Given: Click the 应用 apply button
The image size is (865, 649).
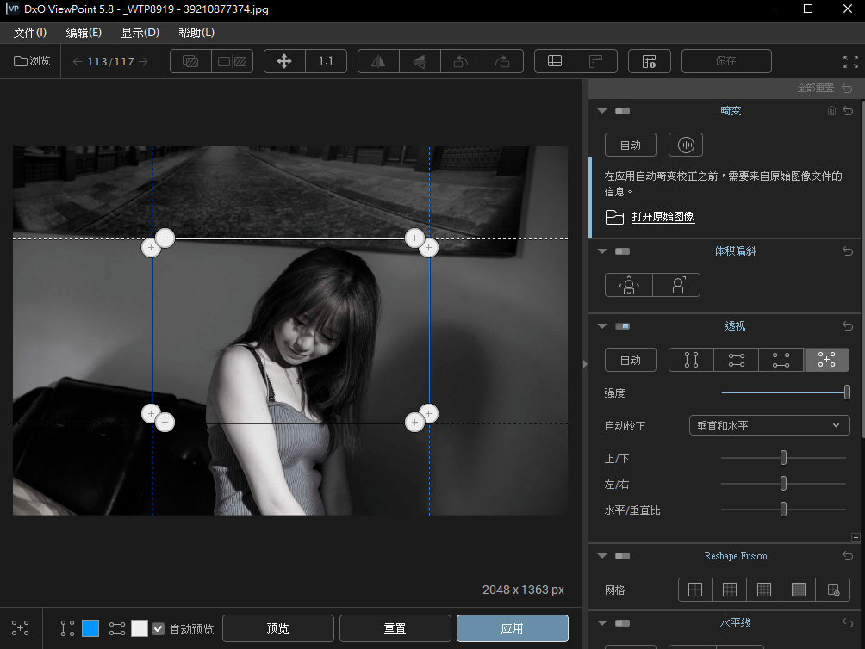Looking at the screenshot, I should tap(512, 628).
